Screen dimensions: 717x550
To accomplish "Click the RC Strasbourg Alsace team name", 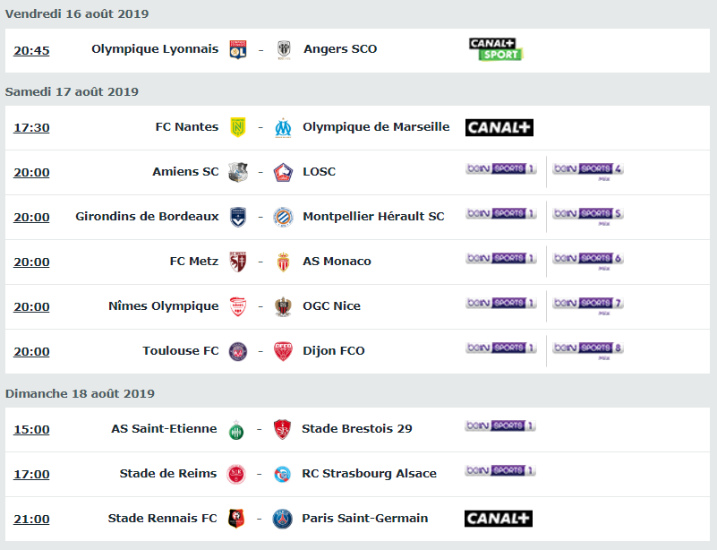I will point(369,474).
